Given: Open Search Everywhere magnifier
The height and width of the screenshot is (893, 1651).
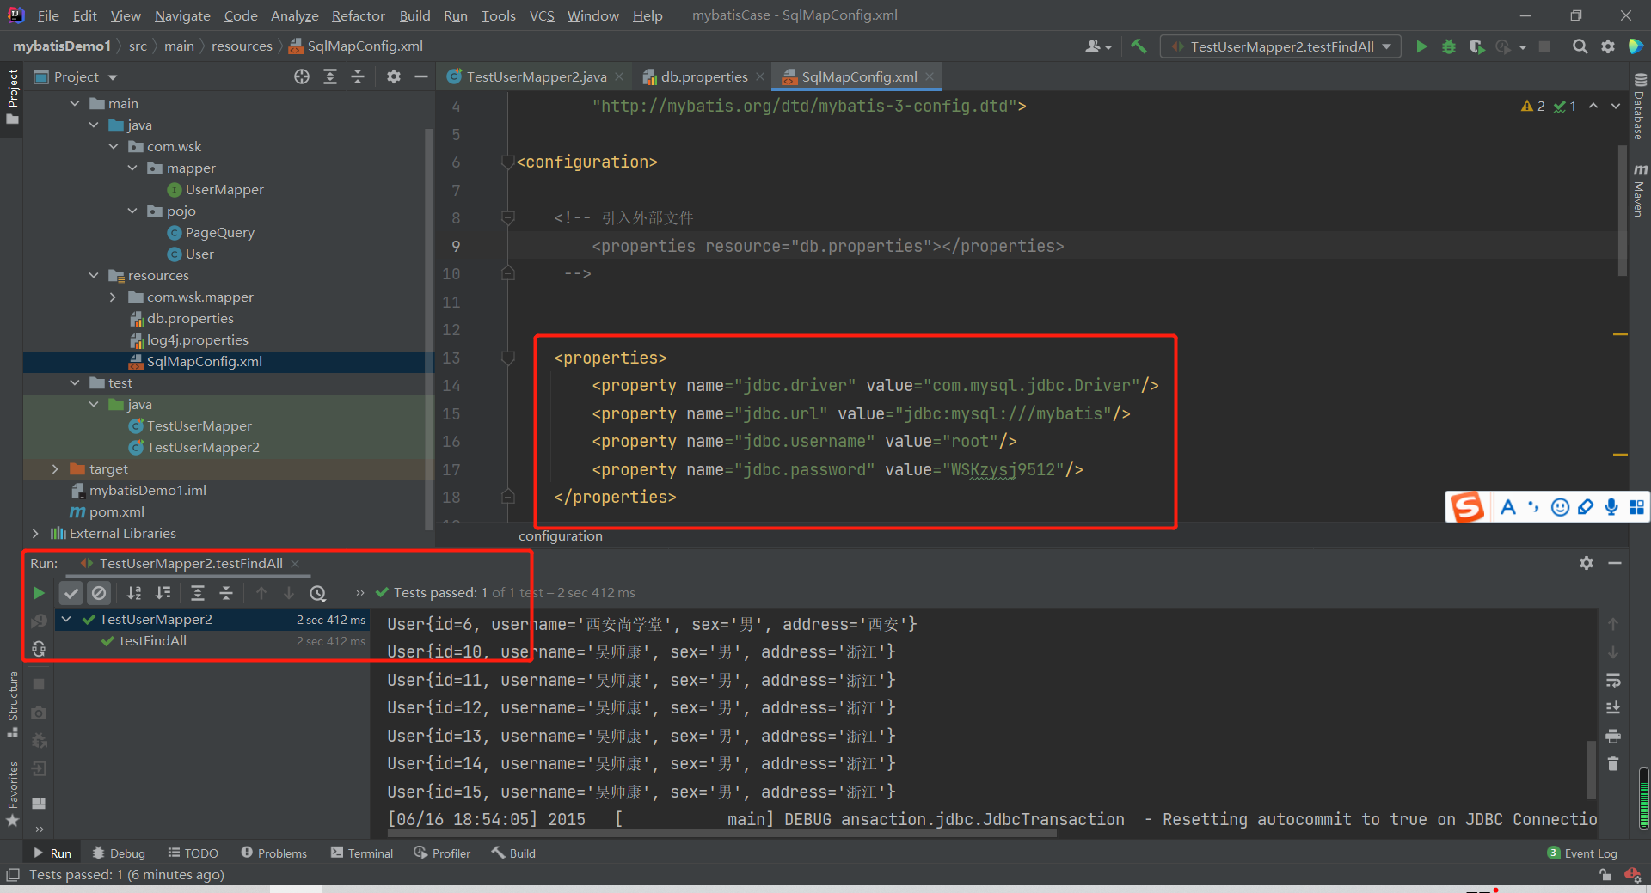Looking at the screenshot, I should pos(1580,46).
